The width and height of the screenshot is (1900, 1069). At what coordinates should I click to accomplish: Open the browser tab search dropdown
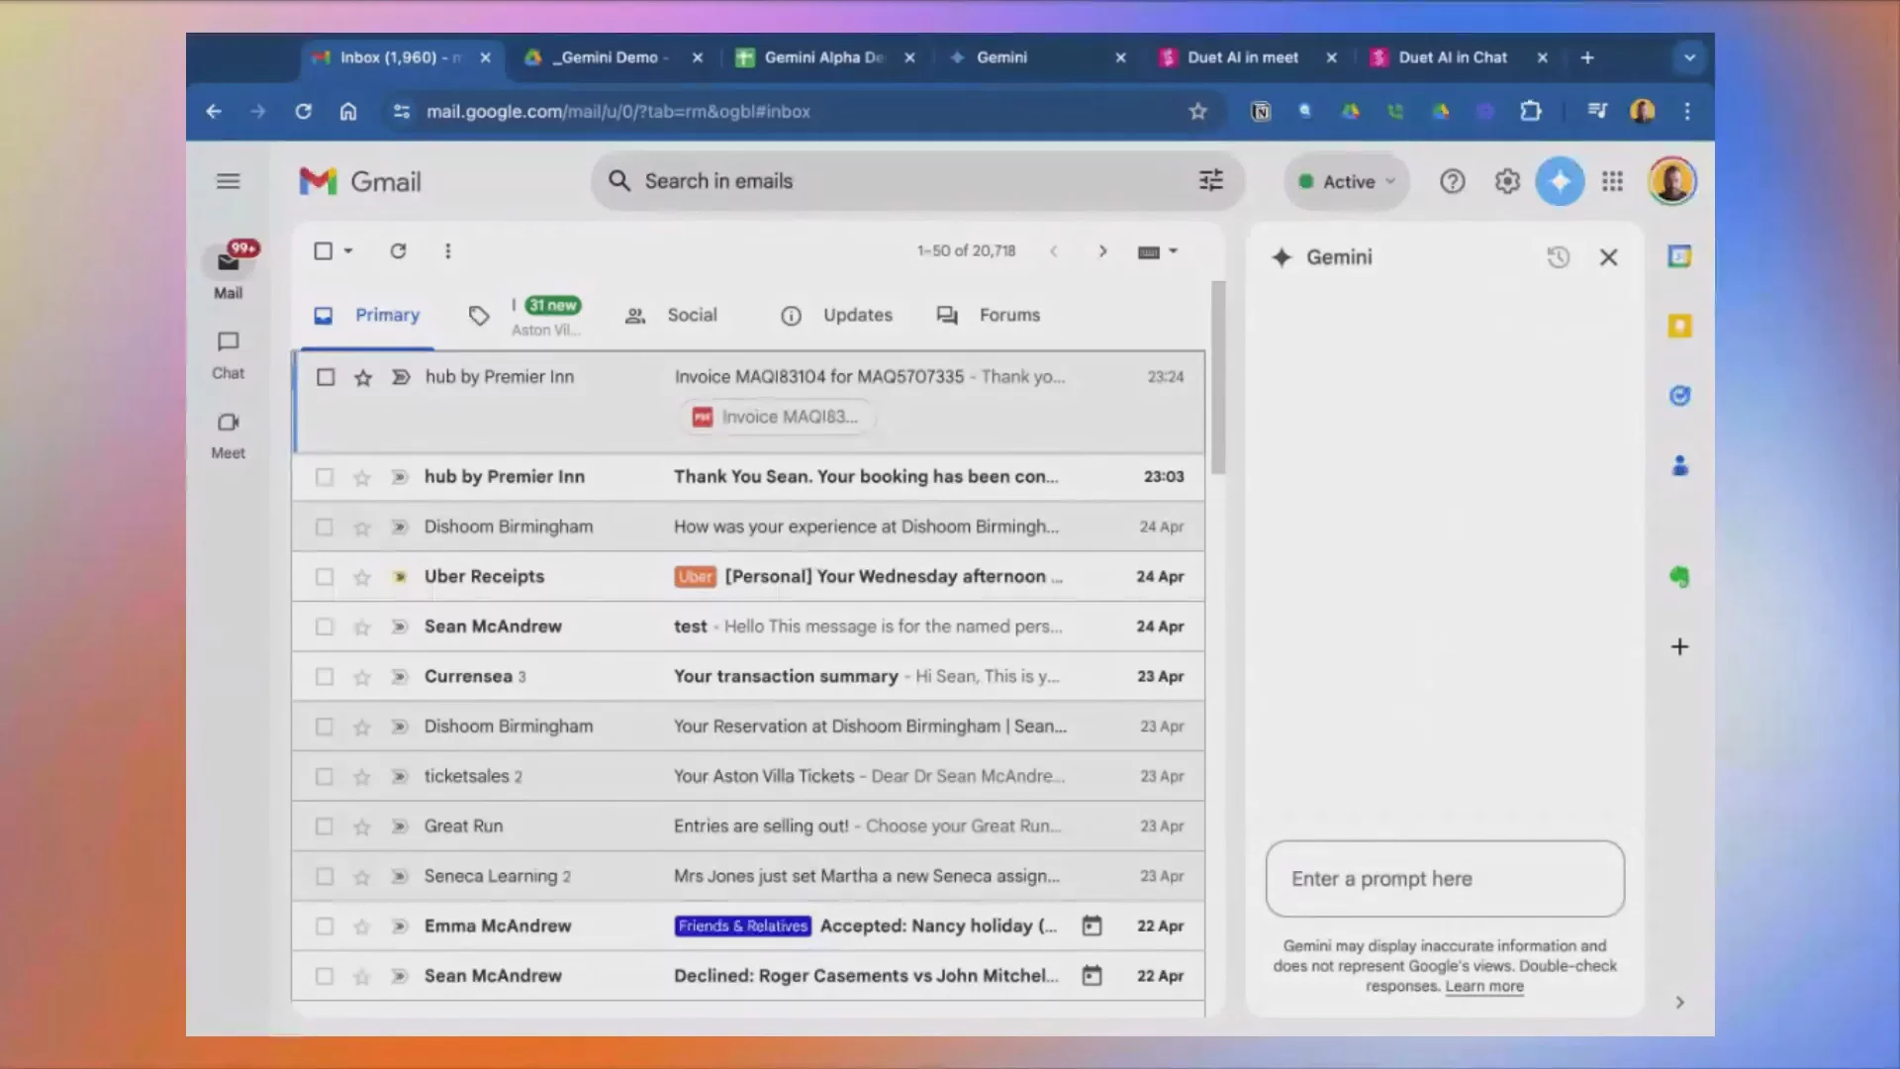tap(1689, 57)
